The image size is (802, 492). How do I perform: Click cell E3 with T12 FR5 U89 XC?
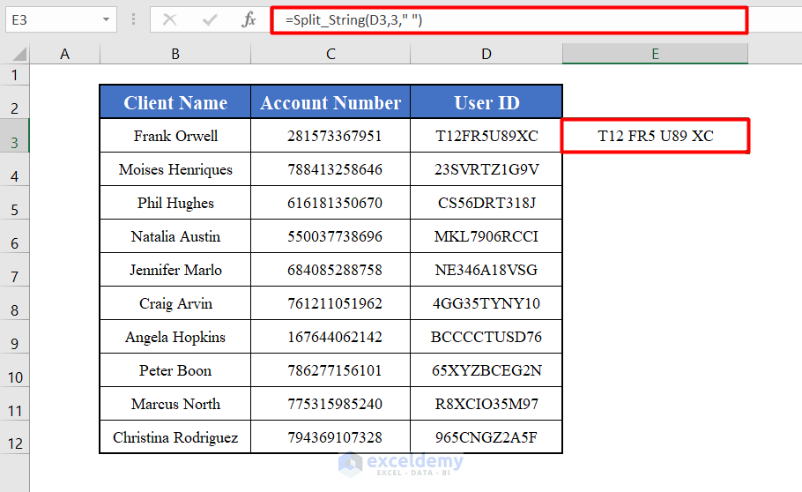655,137
